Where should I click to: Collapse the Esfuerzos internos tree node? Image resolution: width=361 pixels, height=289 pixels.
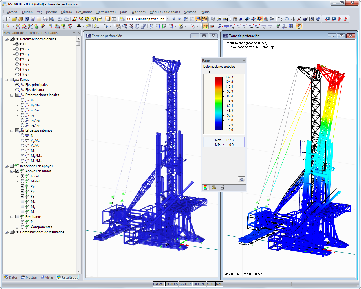pyautogui.click(x=12, y=130)
